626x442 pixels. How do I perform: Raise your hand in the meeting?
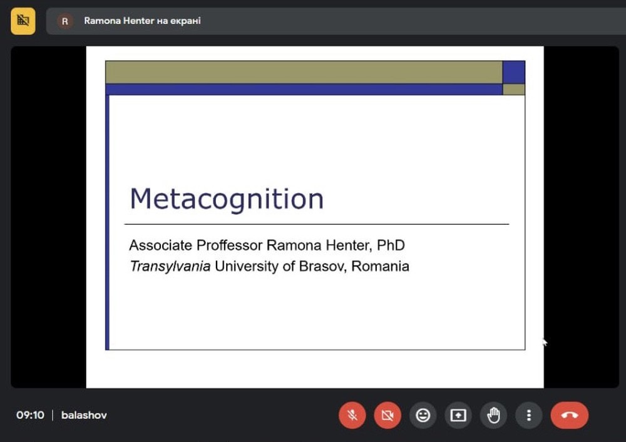click(494, 415)
